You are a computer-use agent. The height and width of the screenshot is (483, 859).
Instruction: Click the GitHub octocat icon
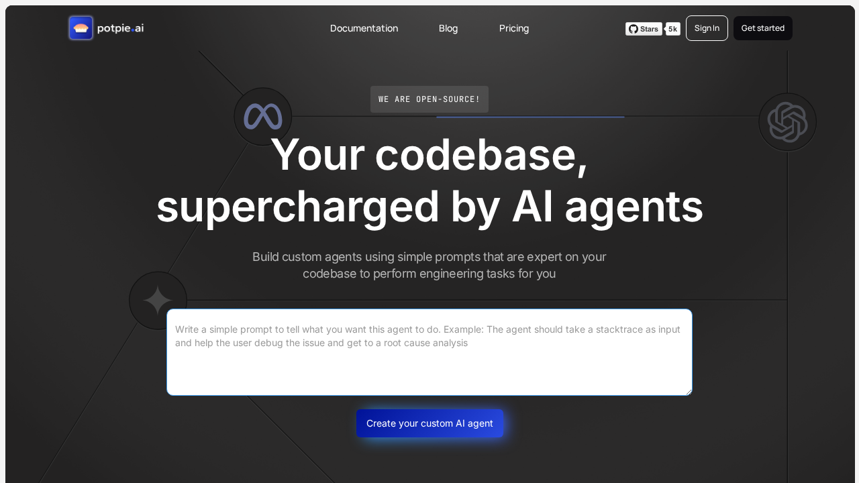click(634, 29)
